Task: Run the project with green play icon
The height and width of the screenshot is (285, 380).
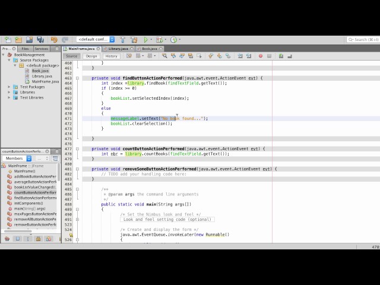Action: click(x=146, y=40)
